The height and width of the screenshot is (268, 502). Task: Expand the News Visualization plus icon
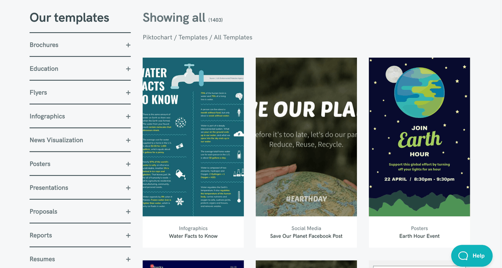(128, 140)
